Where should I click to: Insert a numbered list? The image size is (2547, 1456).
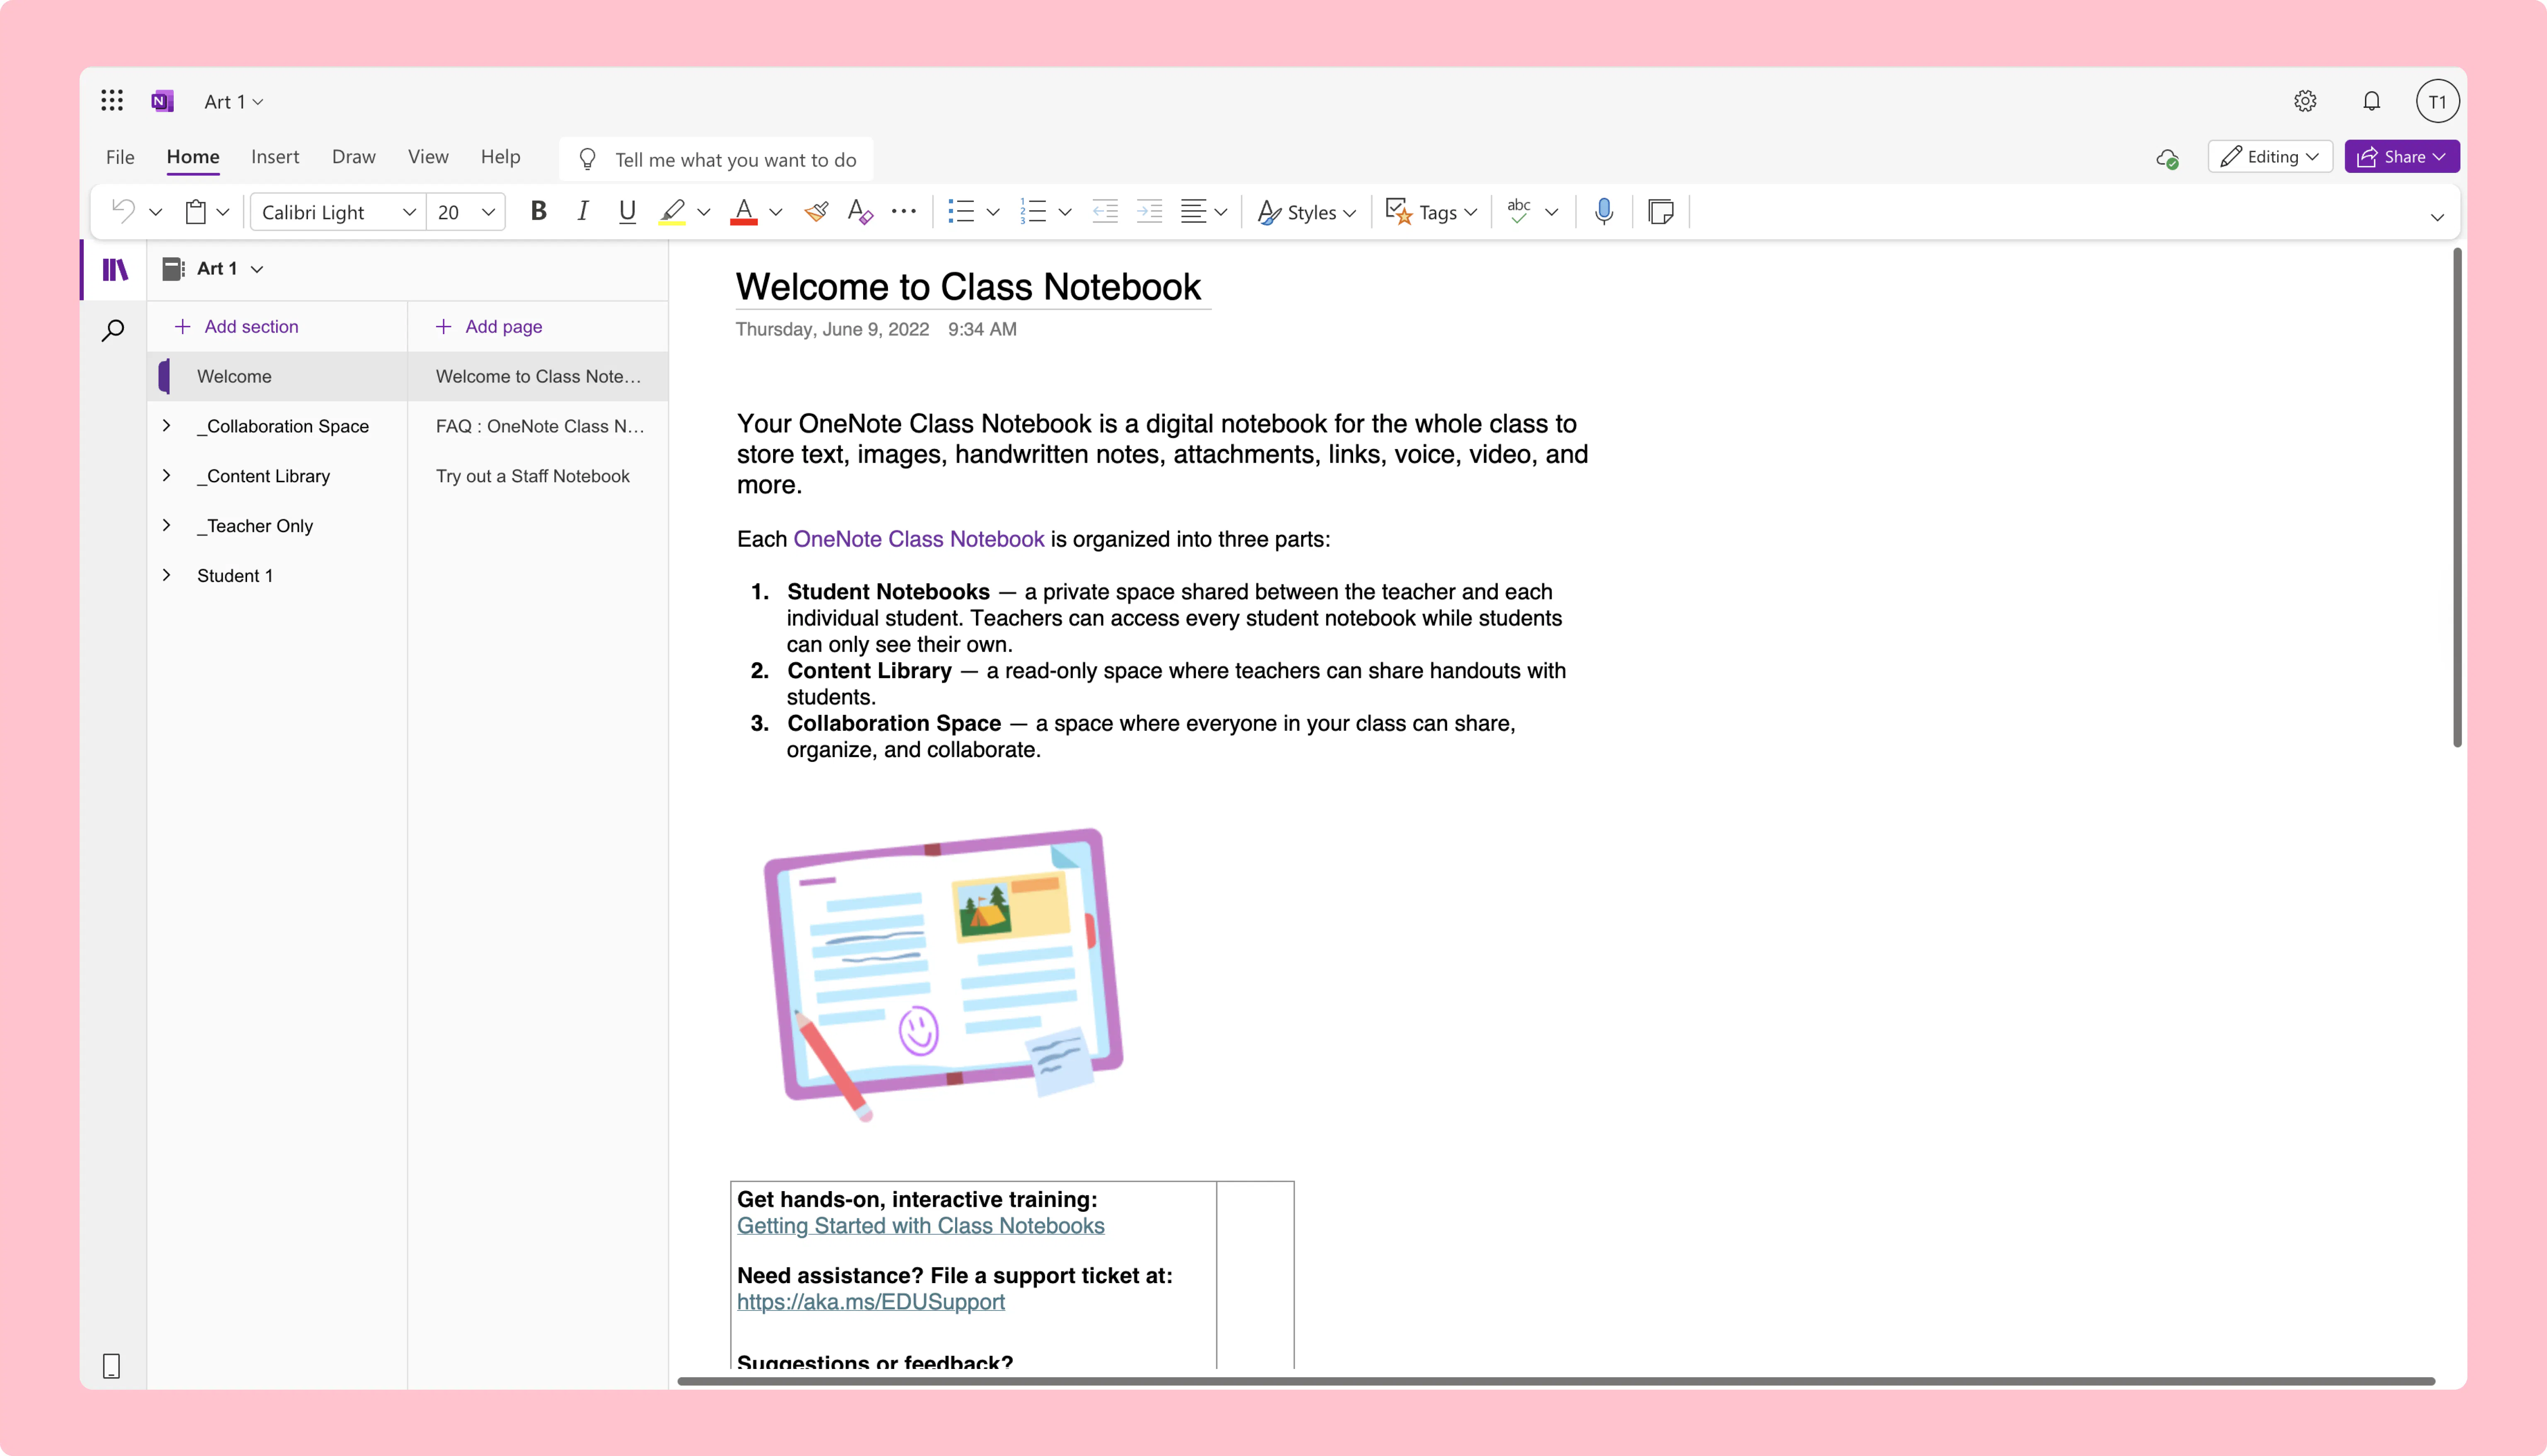pos(1033,211)
